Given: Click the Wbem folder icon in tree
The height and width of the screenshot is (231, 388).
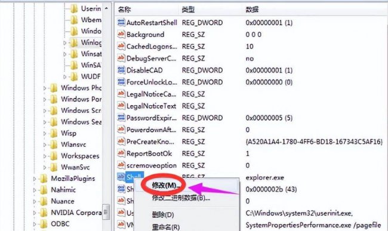Looking at the screenshot, I should coord(73,20).
